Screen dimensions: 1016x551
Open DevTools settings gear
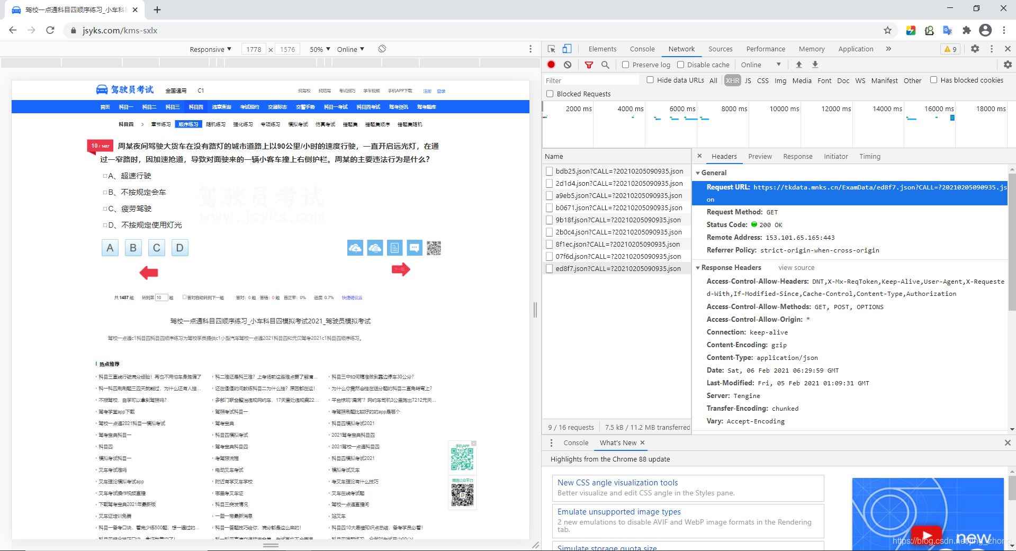pyautogui.click(x=975, y=49)
